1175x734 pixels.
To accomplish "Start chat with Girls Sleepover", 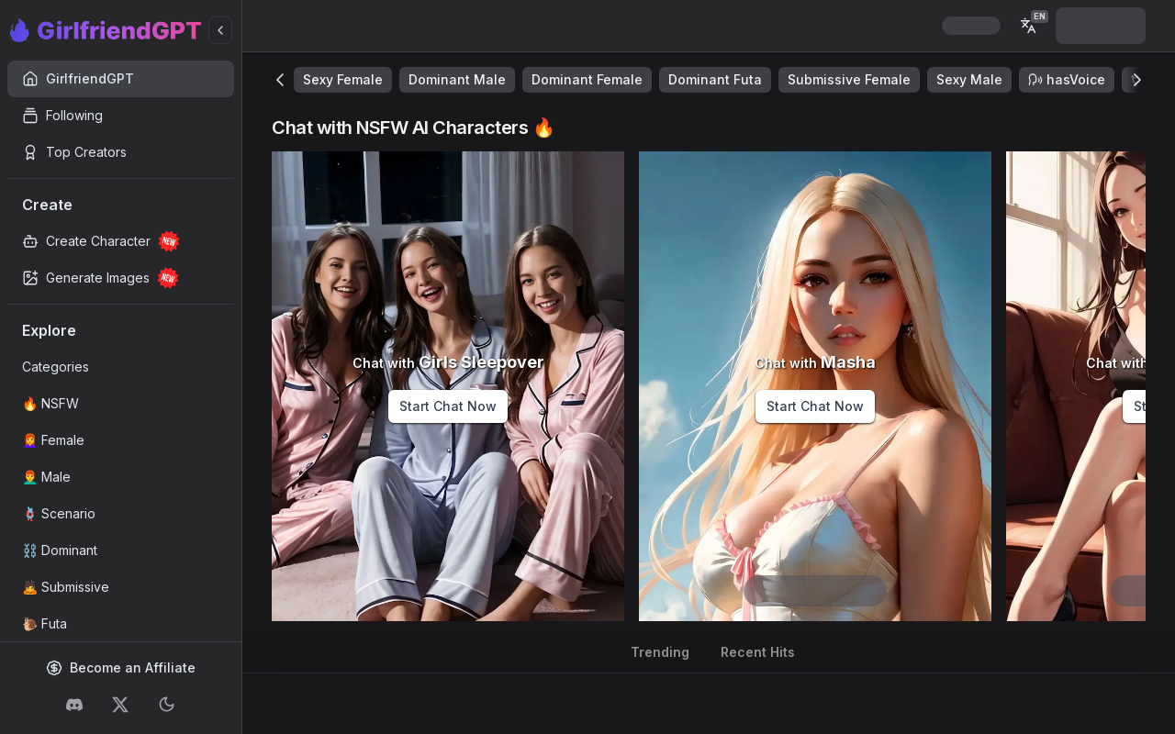I will pos(447,406).
